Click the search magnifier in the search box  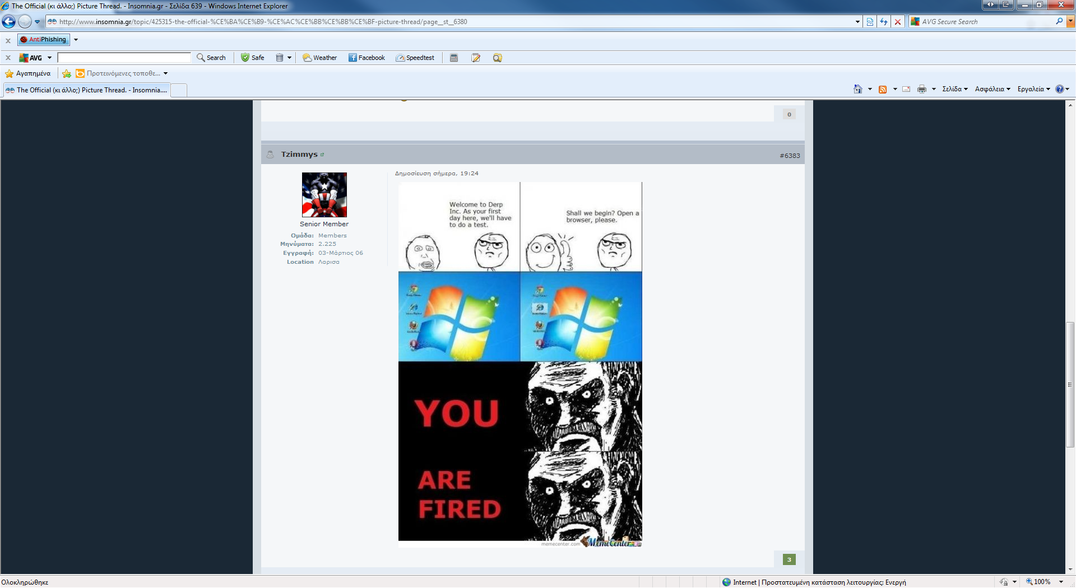pos(1059,21)
